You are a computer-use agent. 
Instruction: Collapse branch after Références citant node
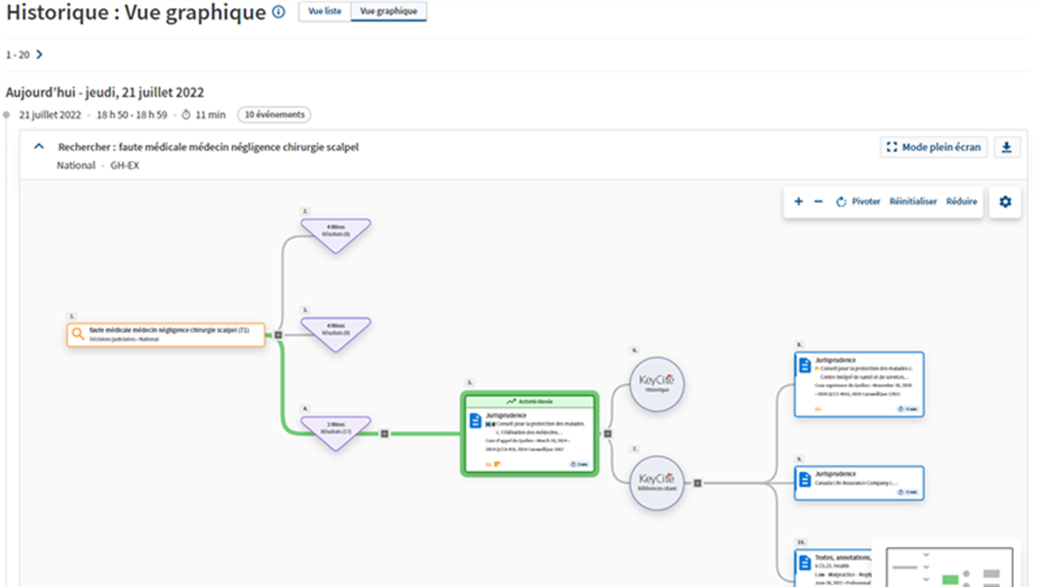(698, 483)
